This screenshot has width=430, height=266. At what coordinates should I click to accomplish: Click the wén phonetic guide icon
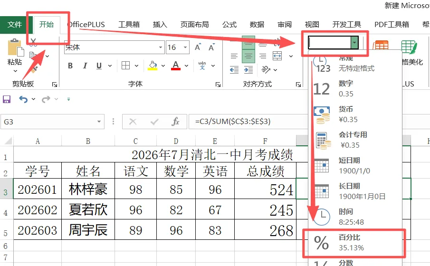pyautogui.click(x=202, y=66)
